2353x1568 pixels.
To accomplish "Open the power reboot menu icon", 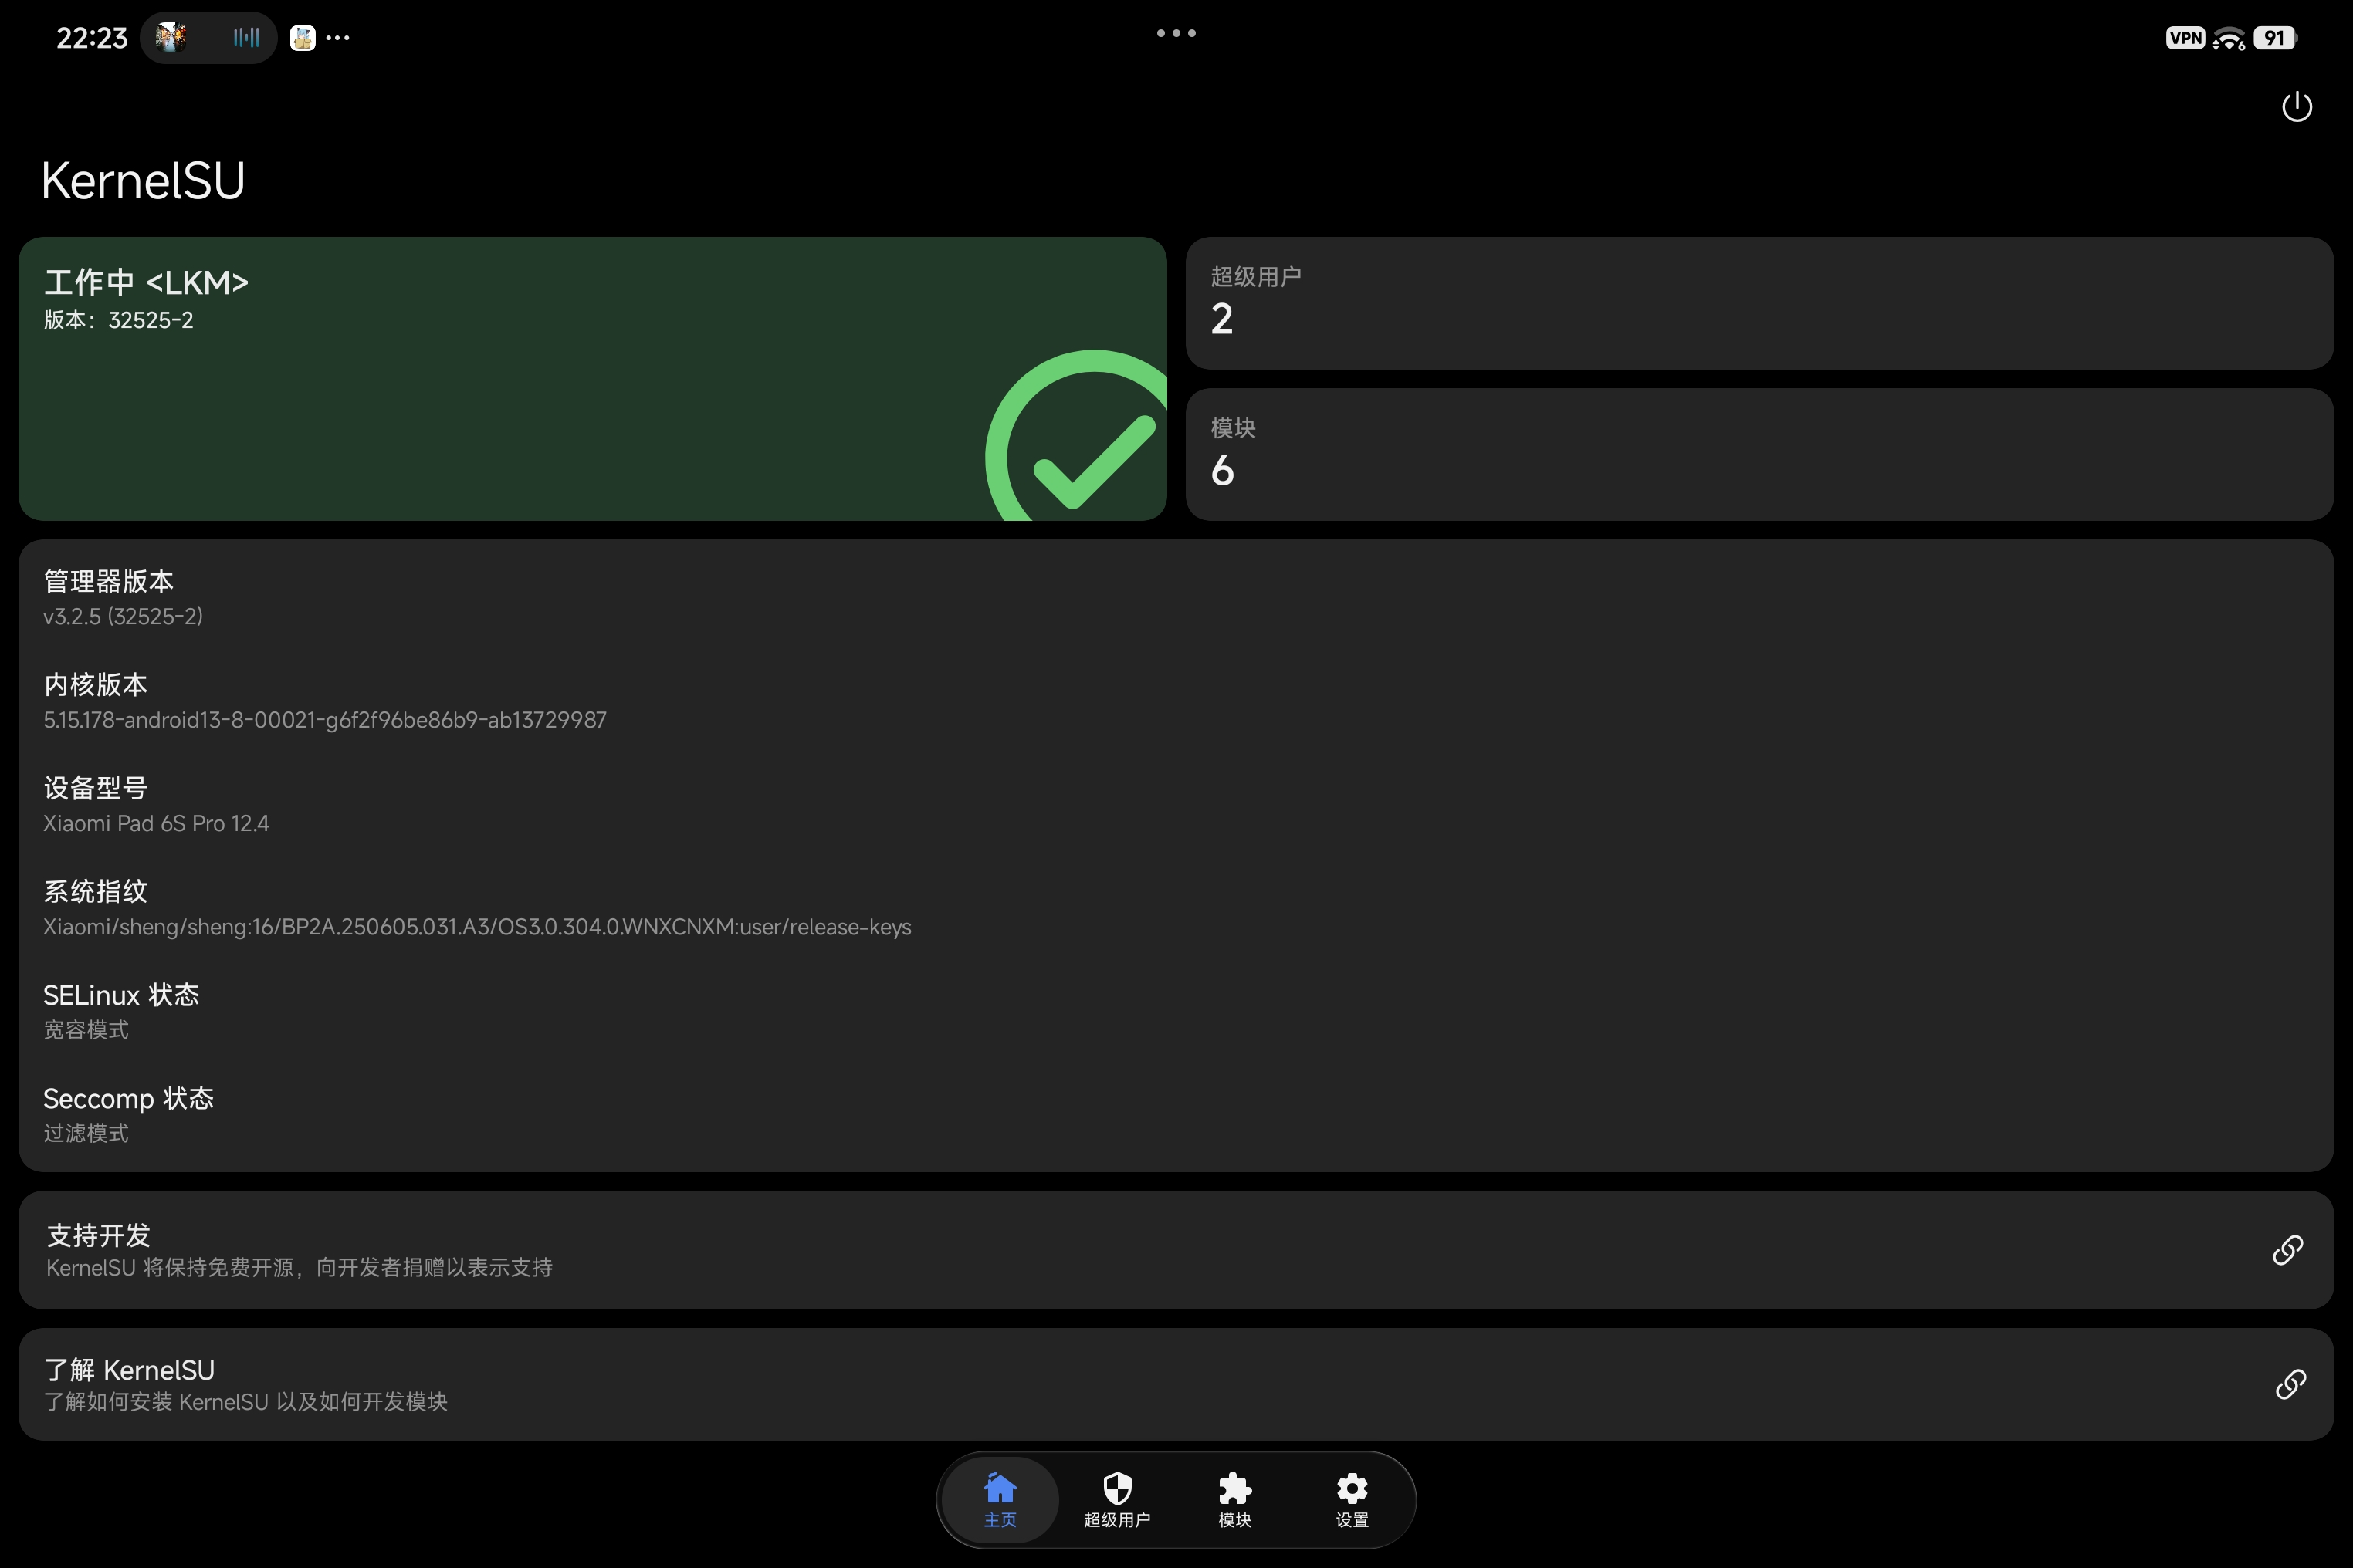I will (x=2296, y=106).
